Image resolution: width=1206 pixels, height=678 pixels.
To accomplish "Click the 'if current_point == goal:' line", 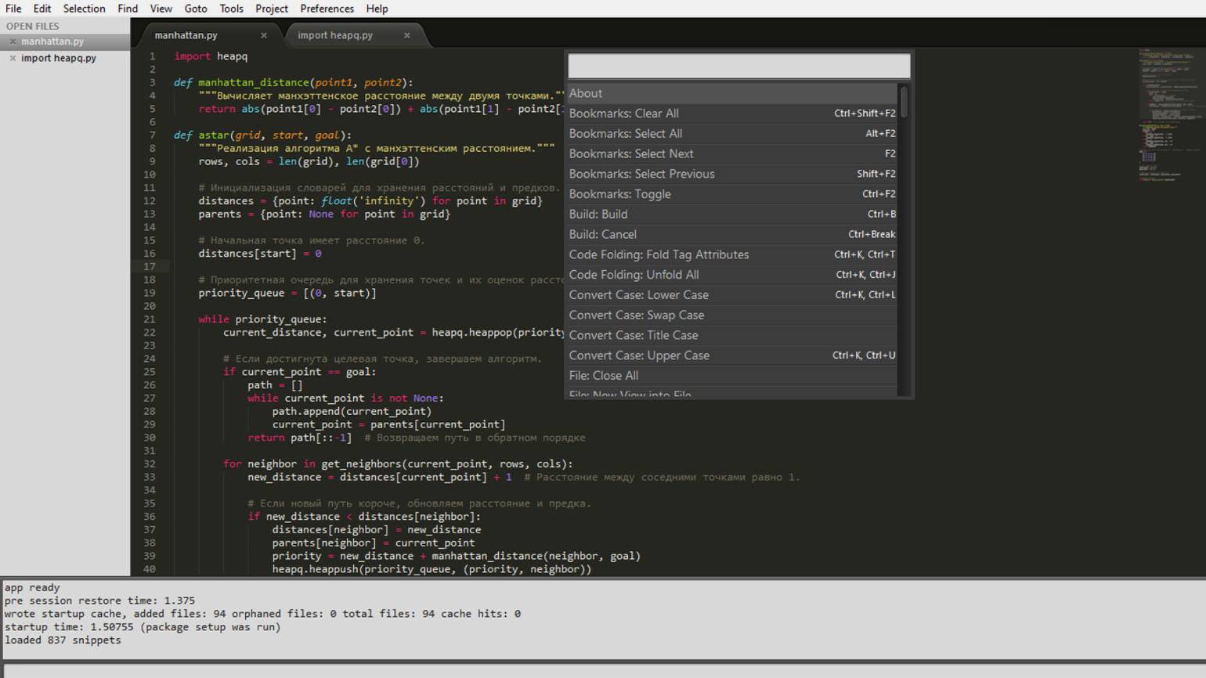I will pos(299,372).
